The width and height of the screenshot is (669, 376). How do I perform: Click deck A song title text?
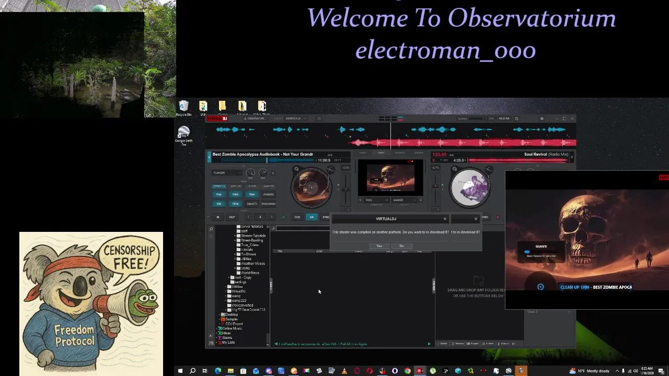click(x=263, y=155)
